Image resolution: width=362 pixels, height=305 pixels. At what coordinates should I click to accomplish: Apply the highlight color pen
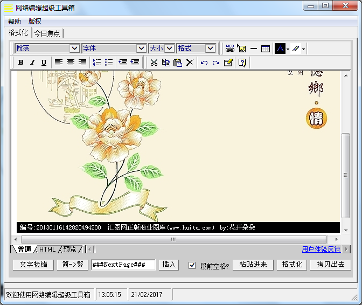tap(296, 48)
